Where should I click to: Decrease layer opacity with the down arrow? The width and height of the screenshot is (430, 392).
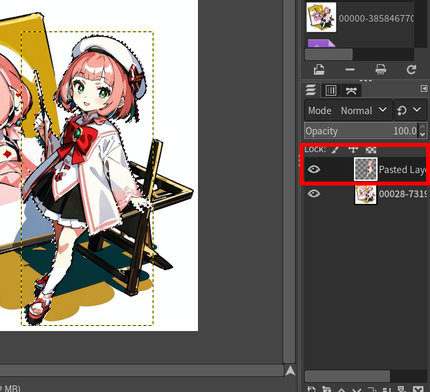(x=422, y=134)
